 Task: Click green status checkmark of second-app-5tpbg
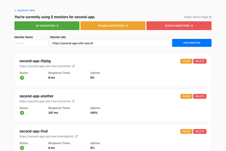click(22, 78)
